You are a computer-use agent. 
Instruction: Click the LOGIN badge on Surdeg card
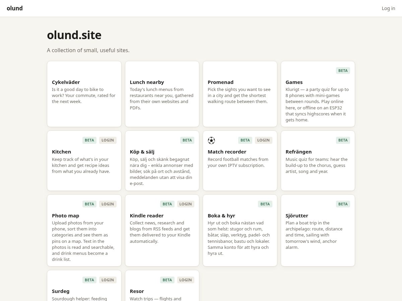click(x=108, y=280)
